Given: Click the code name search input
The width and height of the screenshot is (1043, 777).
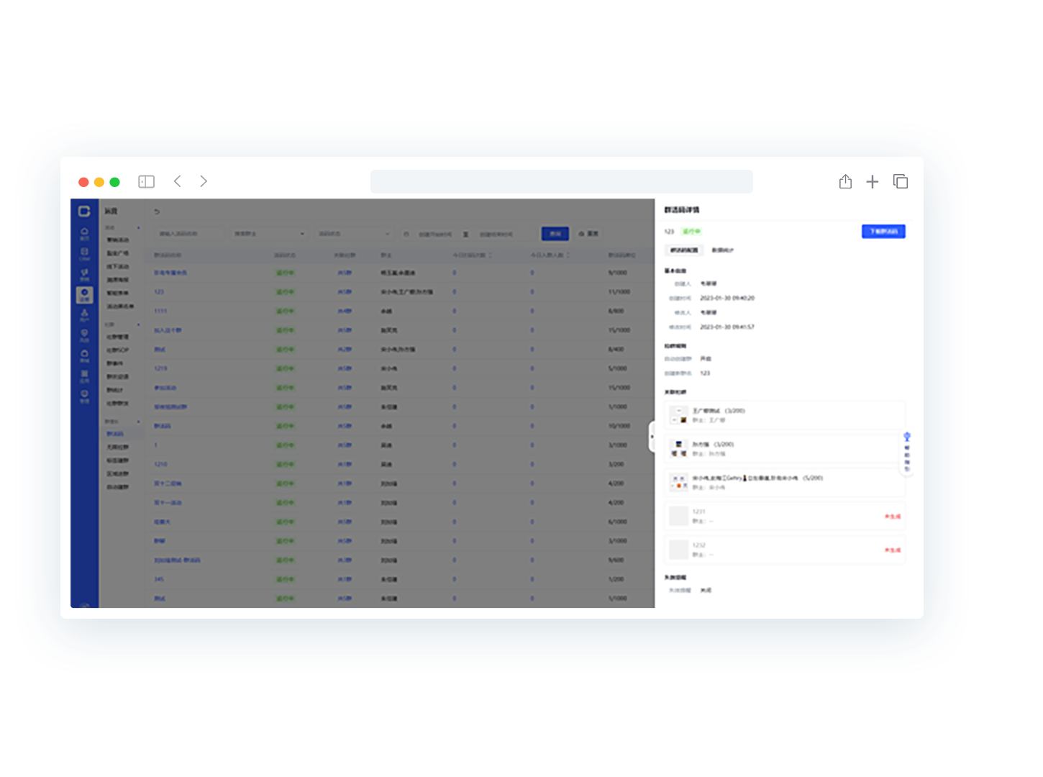Looking at the screenshot, I should [190, 234].
